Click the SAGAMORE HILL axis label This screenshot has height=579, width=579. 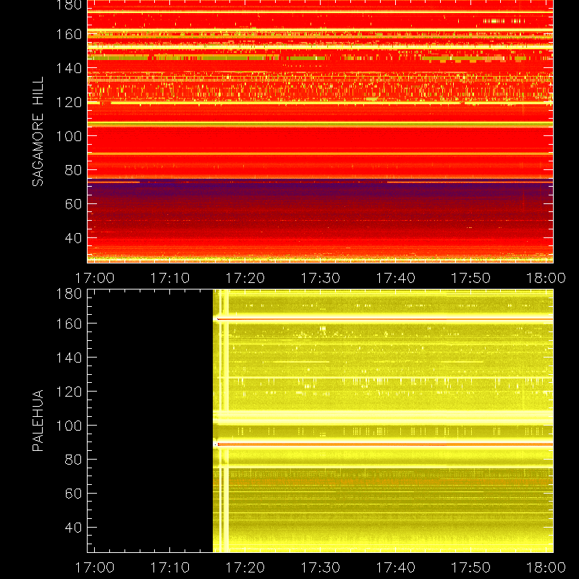tap(38, 132)
